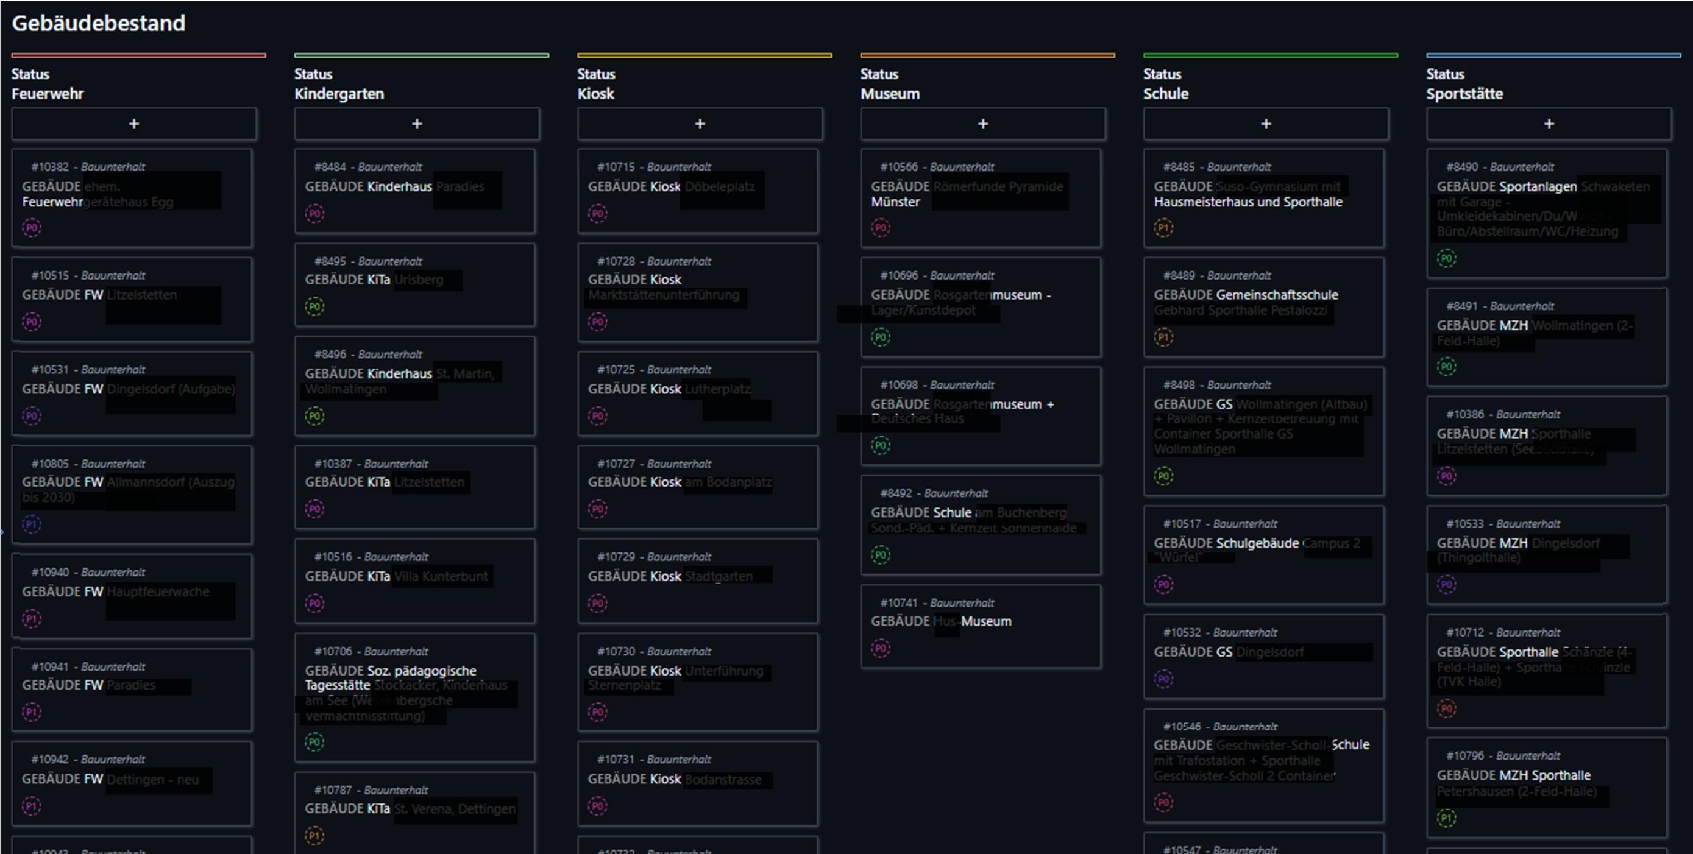Click P0 priority badge on card #10566
1693x854 pixels.
(x=881, y=228)
